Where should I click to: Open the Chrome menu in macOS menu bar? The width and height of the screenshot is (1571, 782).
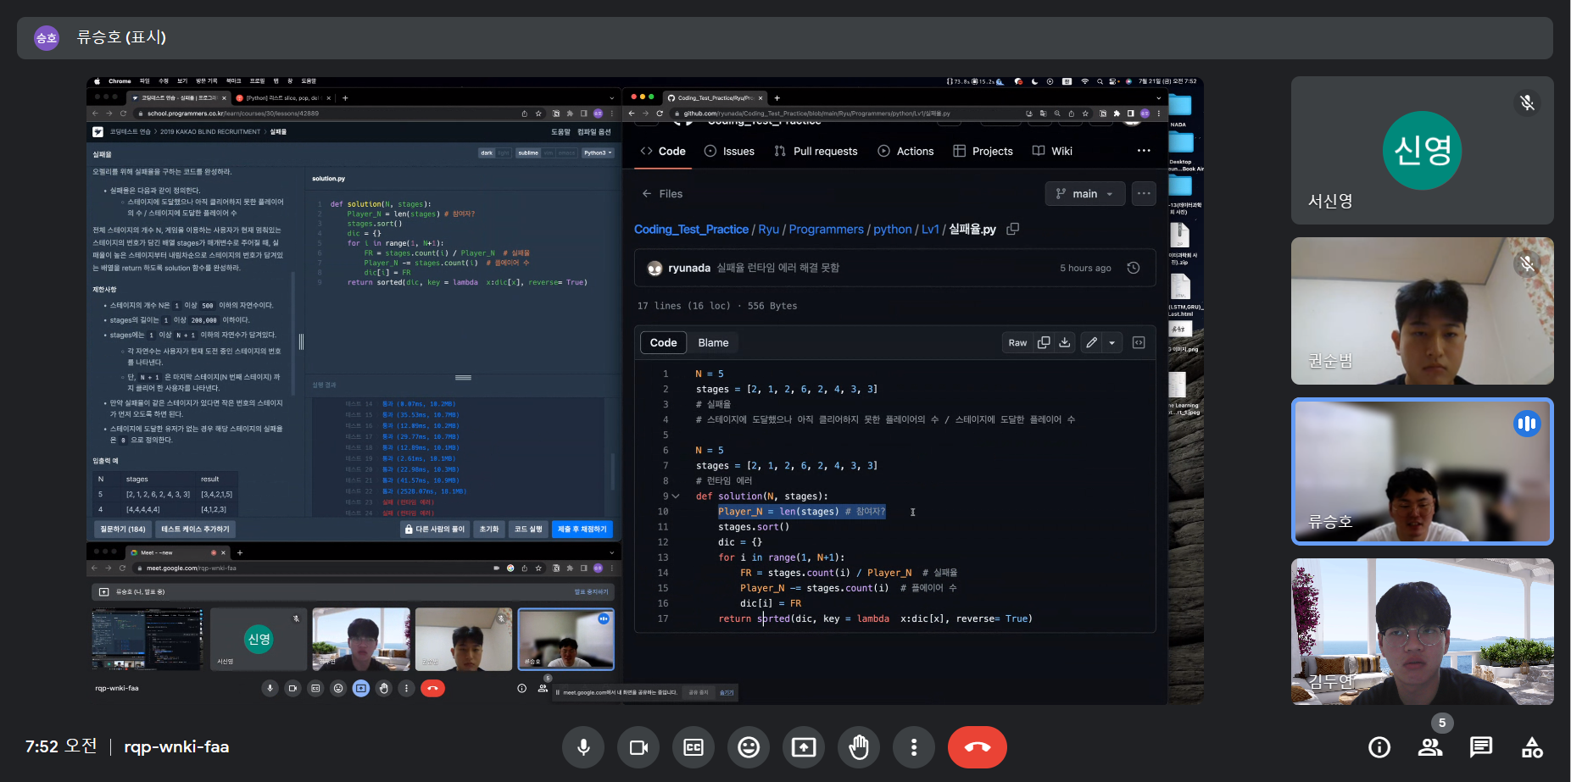pos(120,81)
